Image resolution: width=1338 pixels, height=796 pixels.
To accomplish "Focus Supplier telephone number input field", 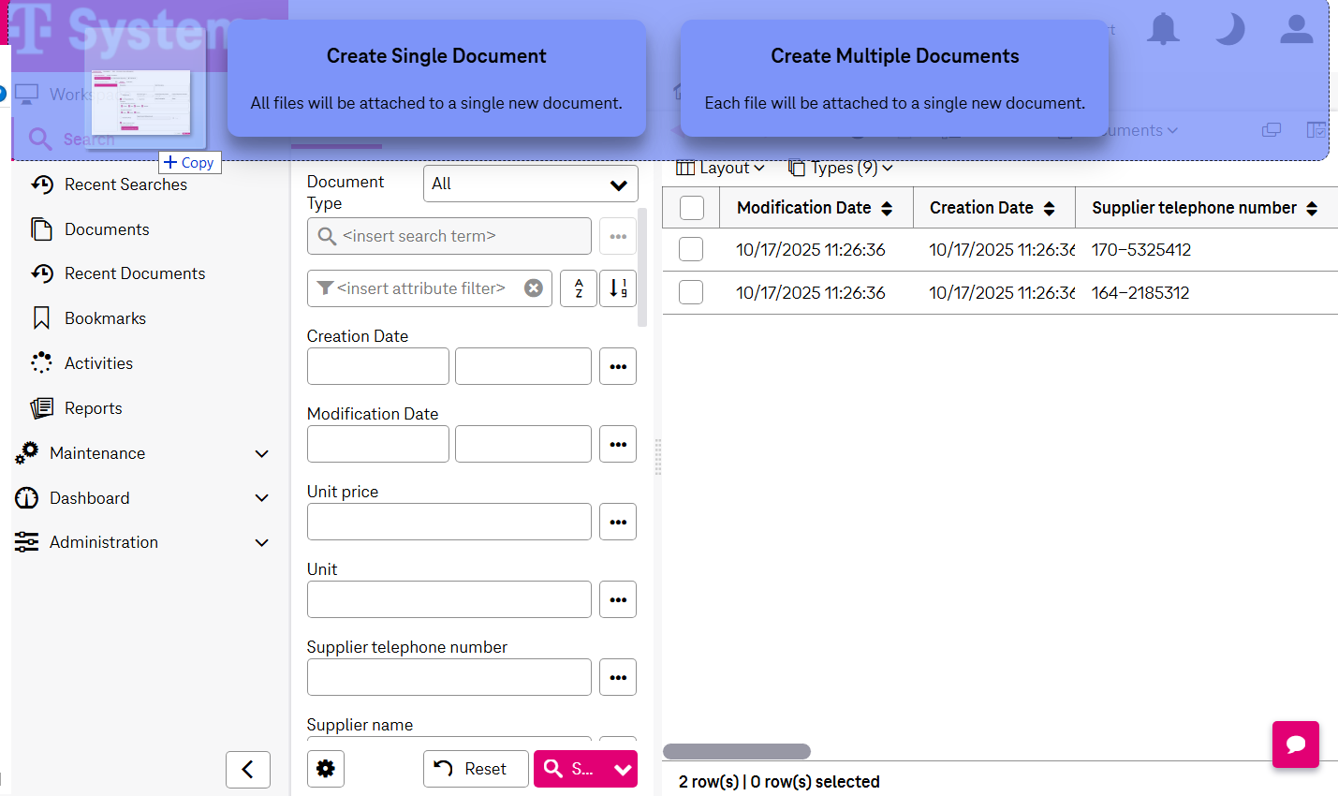I will pos(449,677).
